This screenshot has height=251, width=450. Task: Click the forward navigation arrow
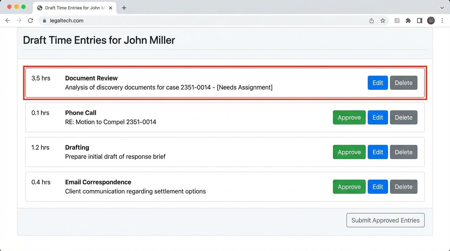click(x=19, y=20)
